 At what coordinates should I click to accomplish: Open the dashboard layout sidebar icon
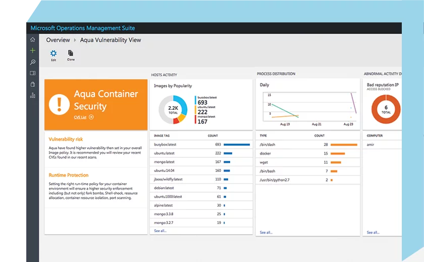pos(32,73)
